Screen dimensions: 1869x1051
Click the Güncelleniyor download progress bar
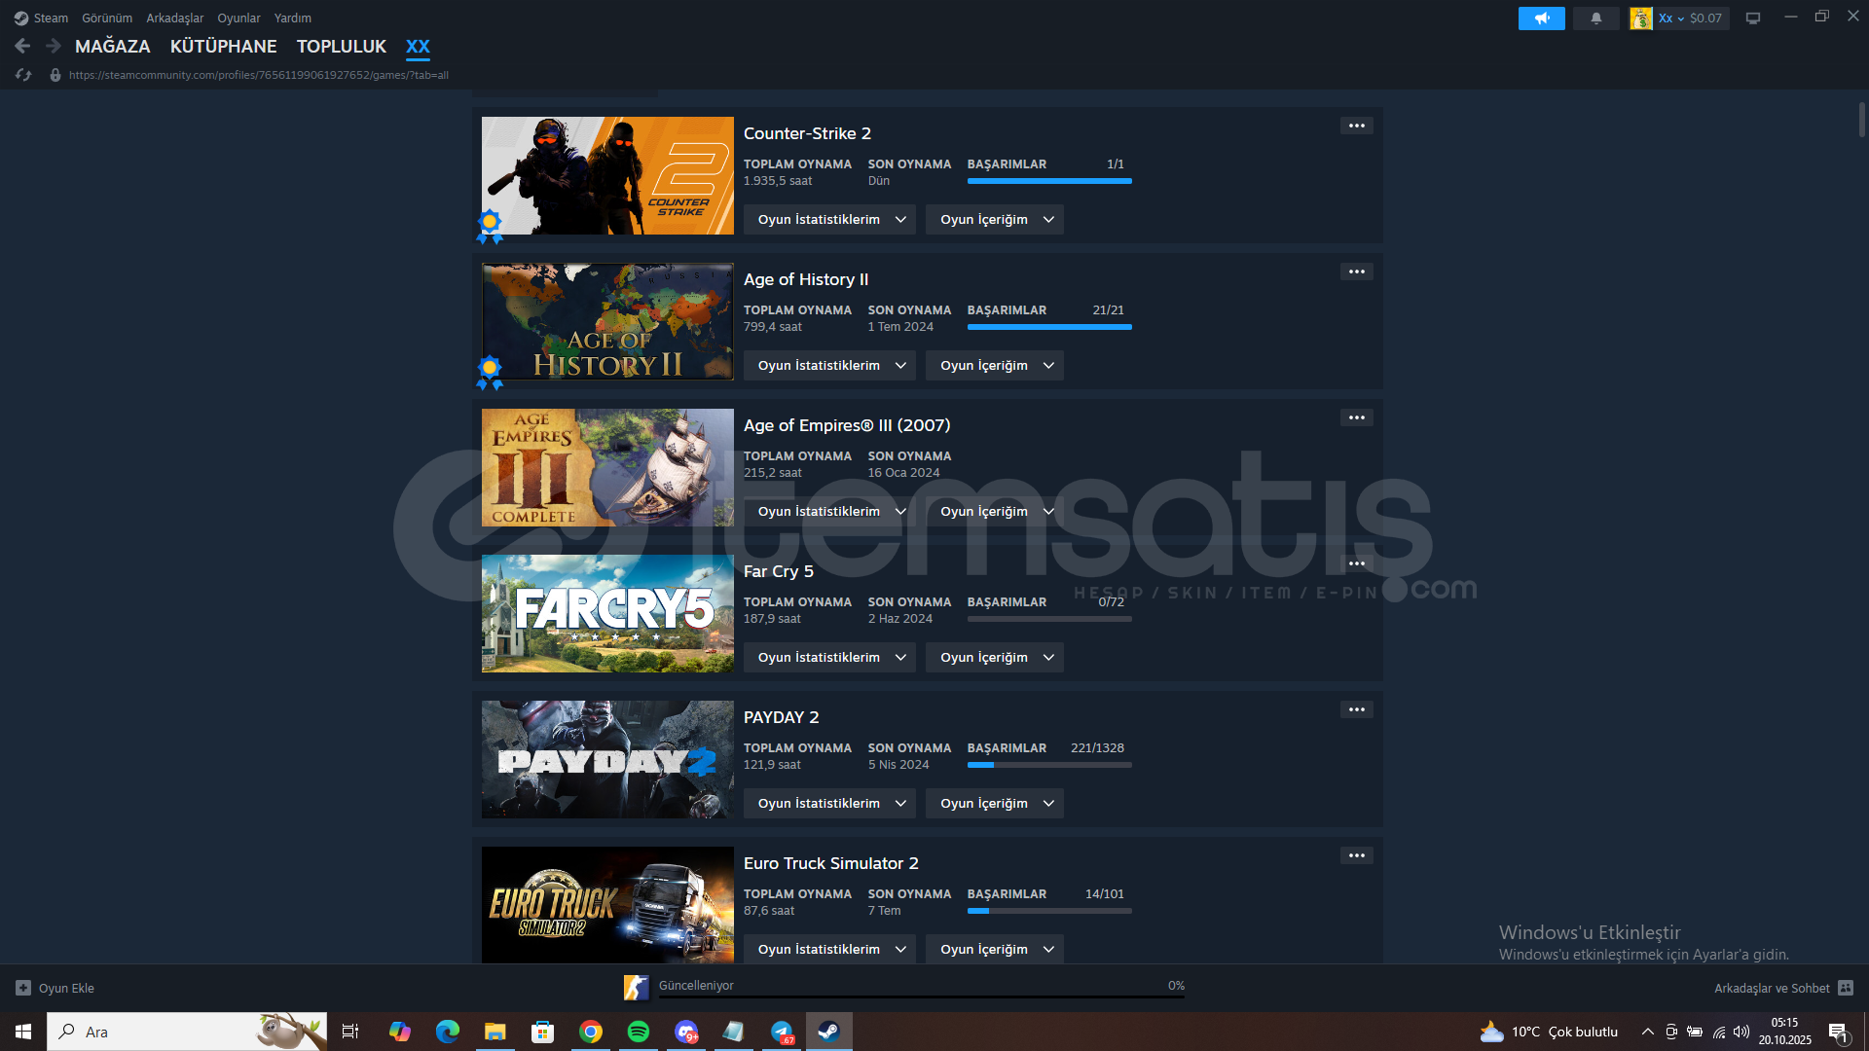click(x=920, y=995)
